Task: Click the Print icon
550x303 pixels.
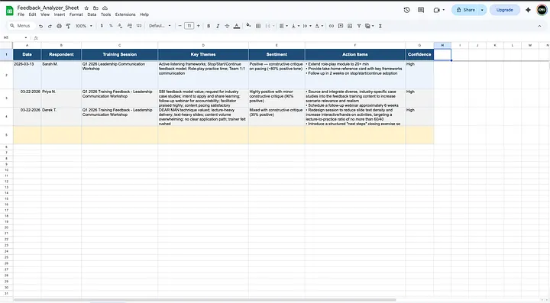Action: (59, 26)
